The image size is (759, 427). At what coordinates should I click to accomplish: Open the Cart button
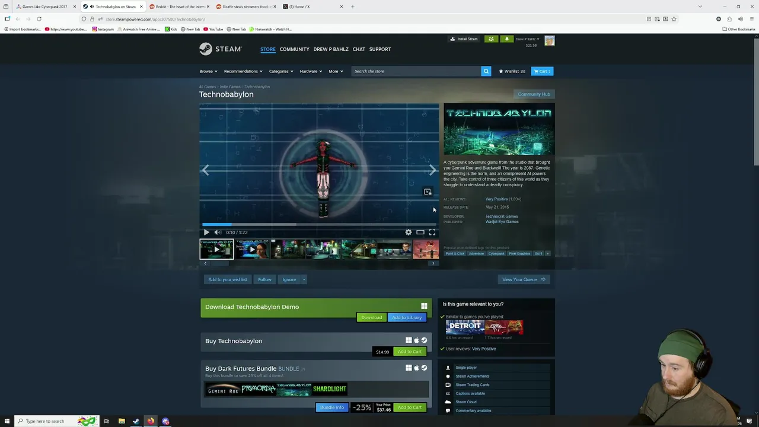click(542, 71)
